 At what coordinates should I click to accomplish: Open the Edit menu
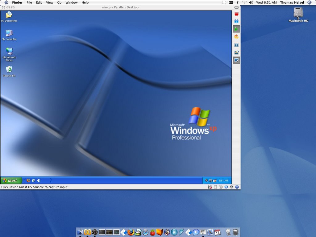point(39,2)
